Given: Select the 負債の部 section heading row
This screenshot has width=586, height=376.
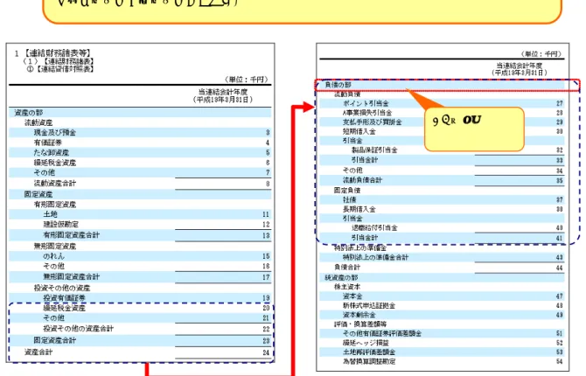Looking at the screenshot, I should pyautogui.click(x=442, y=85).
